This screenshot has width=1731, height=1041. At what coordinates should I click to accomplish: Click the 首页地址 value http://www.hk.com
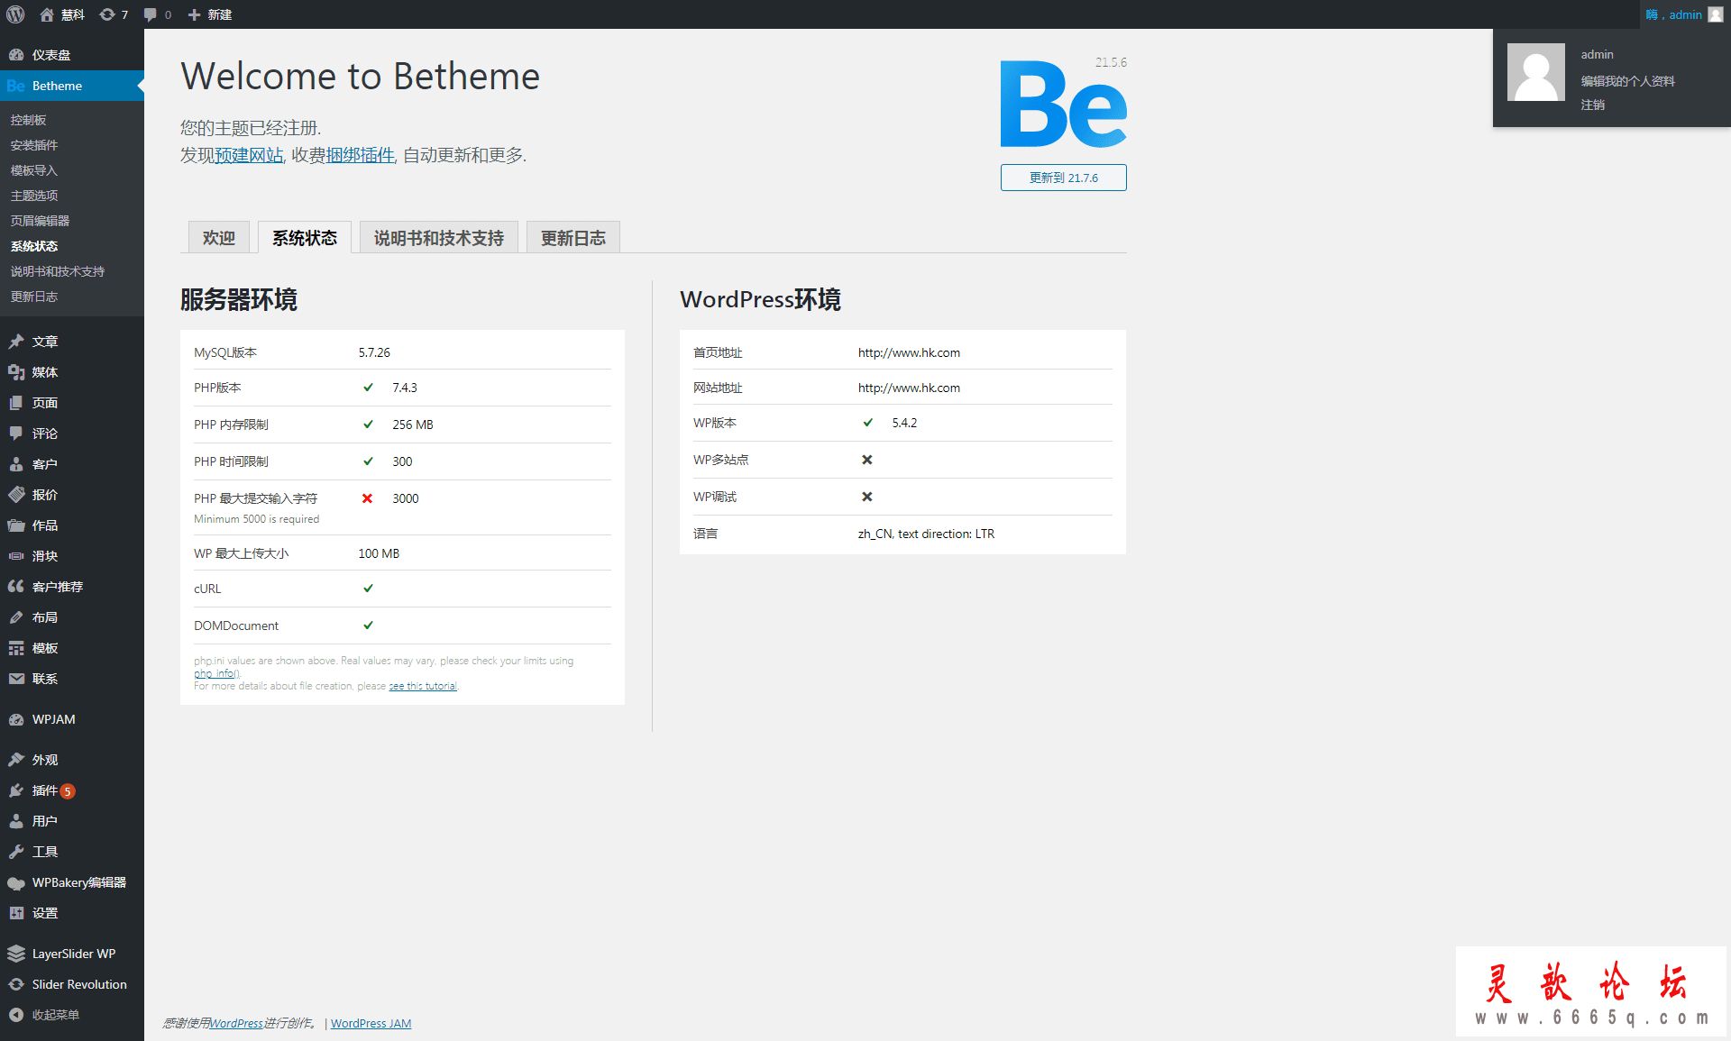pos(909,352)
